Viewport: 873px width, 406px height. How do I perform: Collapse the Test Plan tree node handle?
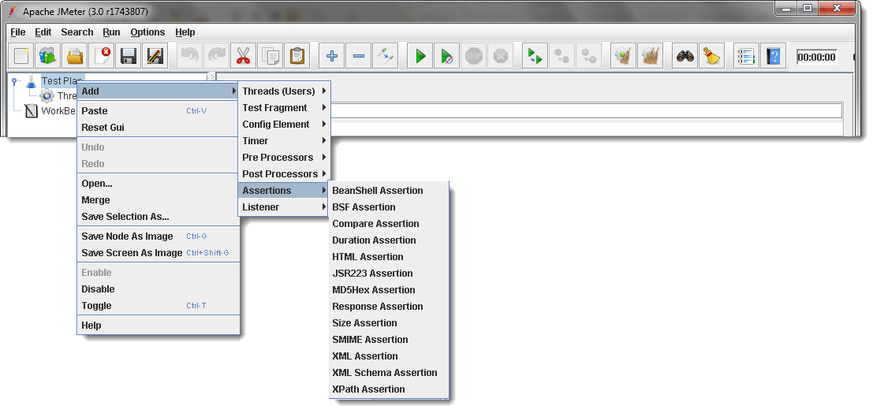(14, 81)
